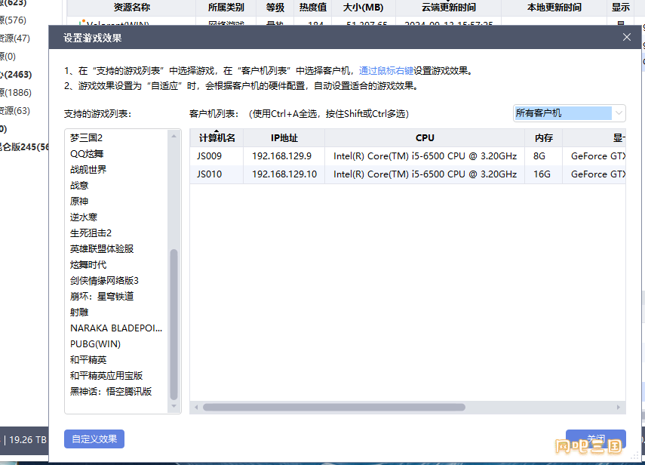Click the 关闭 button in the dialog
Screen dimensions: 645x465
(x=596, y=439)
